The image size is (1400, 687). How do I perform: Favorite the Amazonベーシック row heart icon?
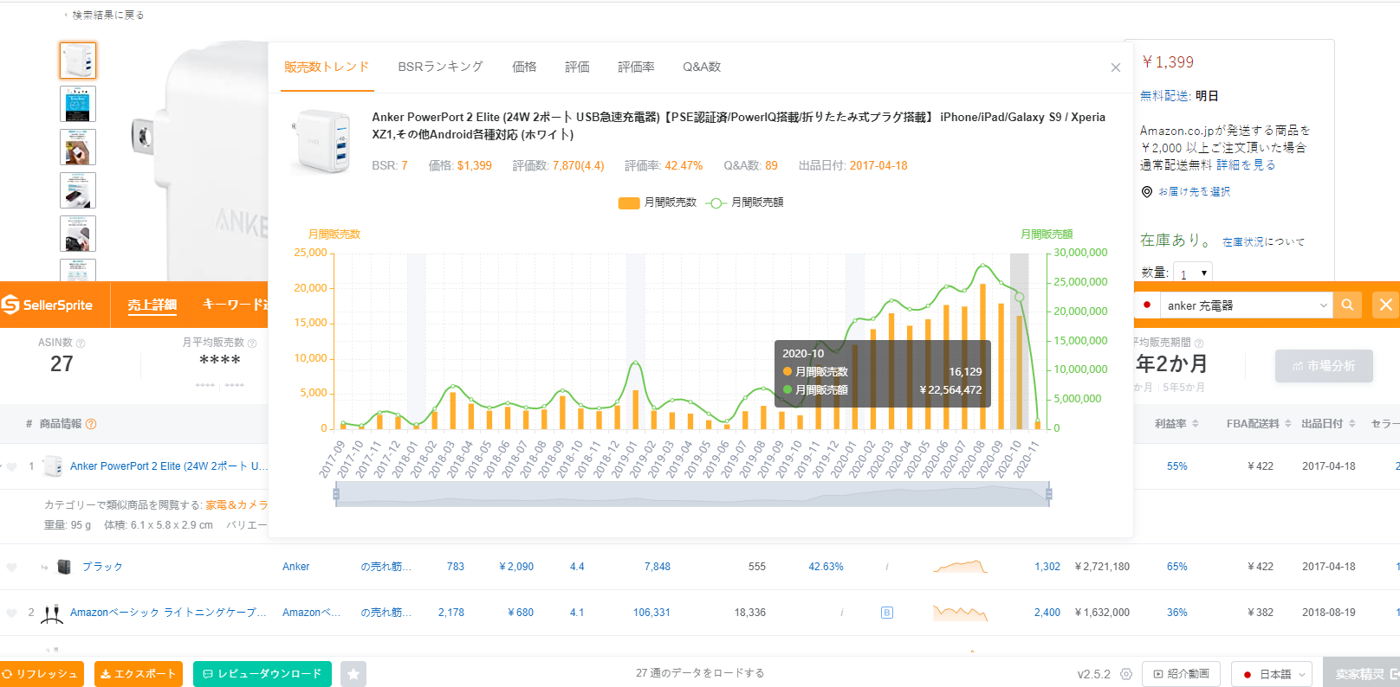(x=11, y=613)
